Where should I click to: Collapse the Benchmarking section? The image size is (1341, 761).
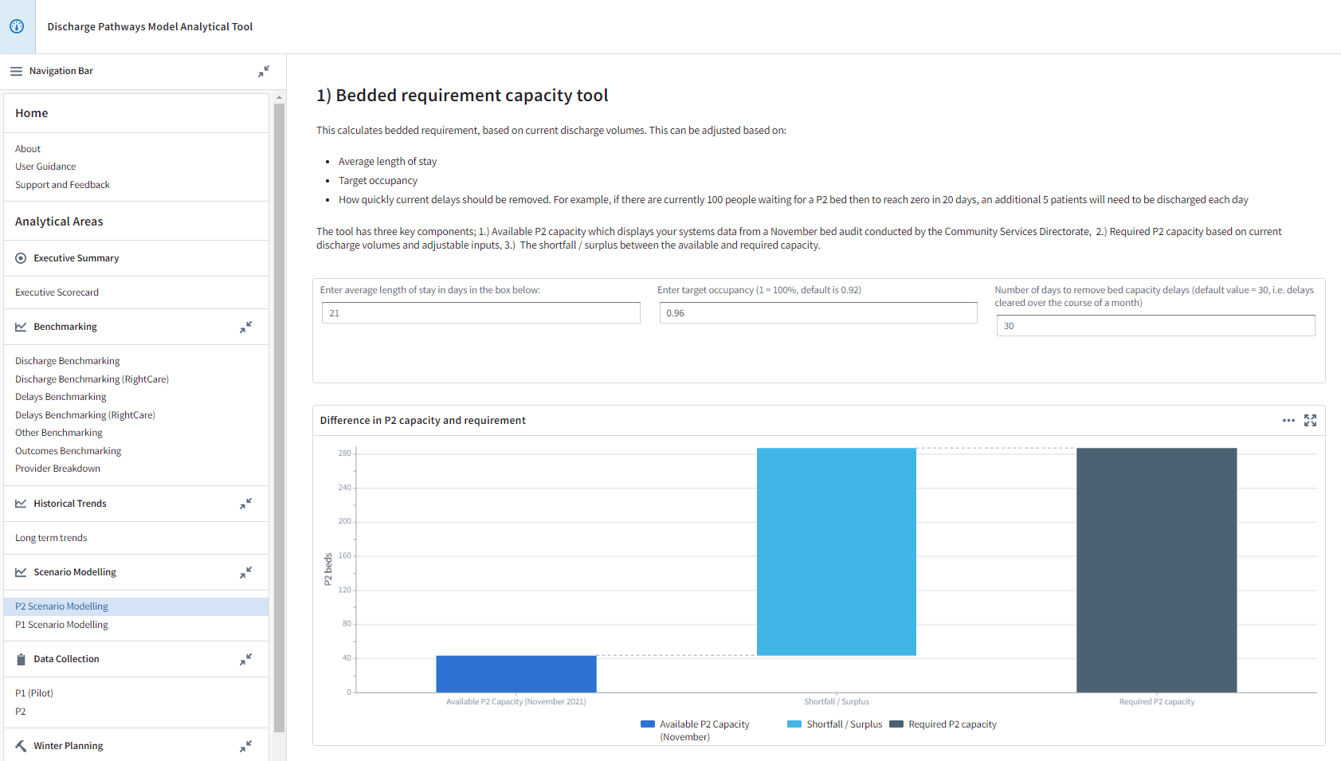(x=245, y=327)
